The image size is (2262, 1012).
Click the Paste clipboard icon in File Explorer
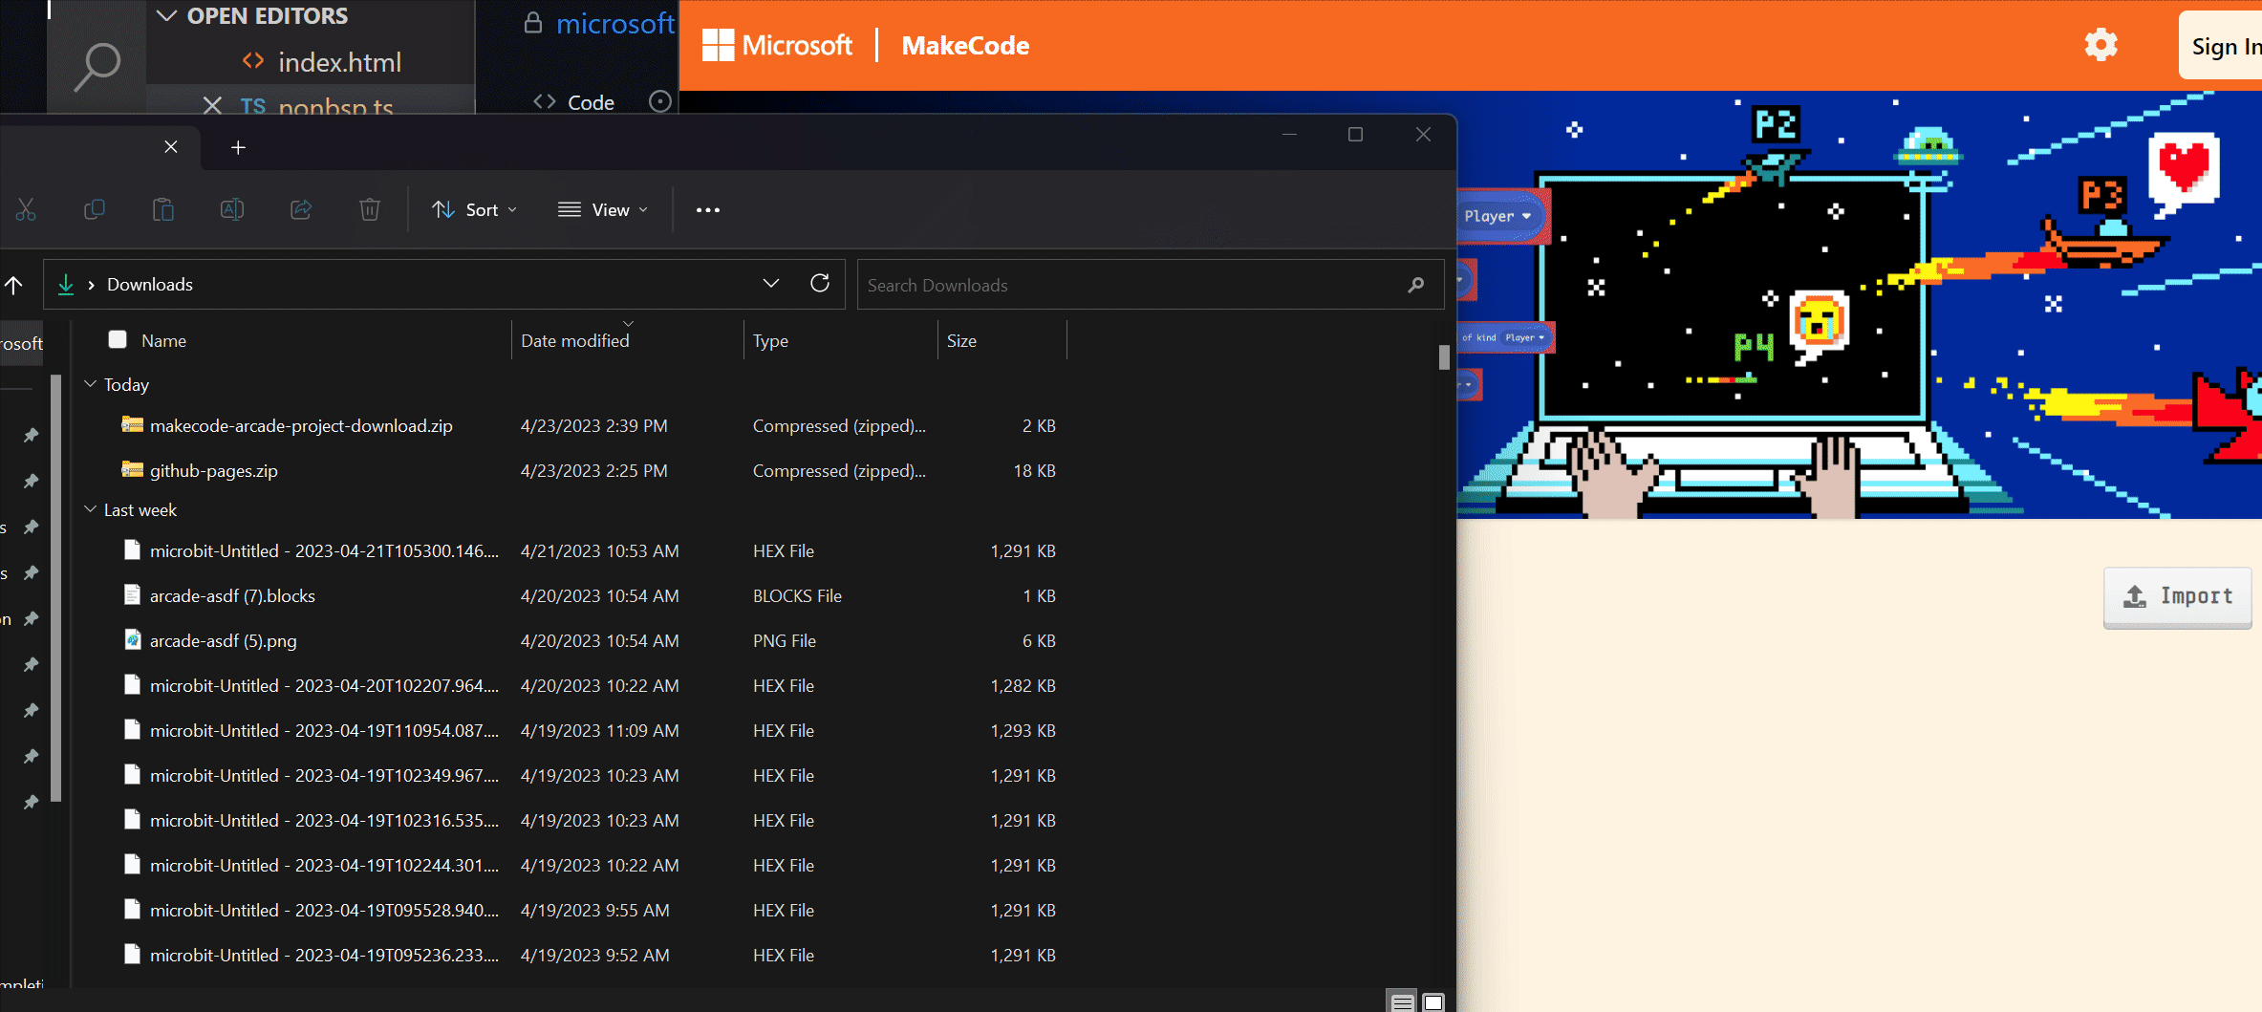[163, 209]
